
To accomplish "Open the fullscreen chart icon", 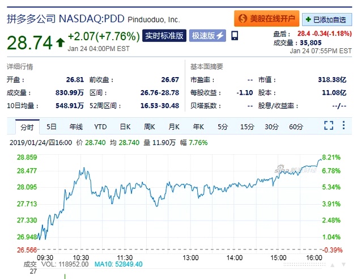I will point(329,125).
